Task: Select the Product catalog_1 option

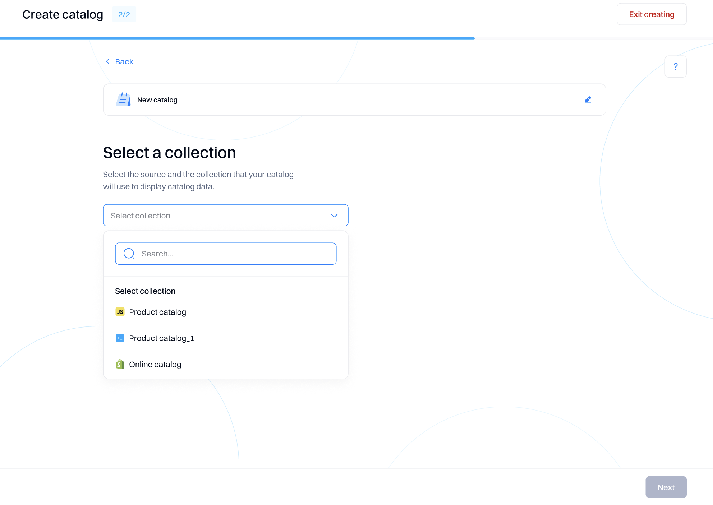Action: (161, 338)
